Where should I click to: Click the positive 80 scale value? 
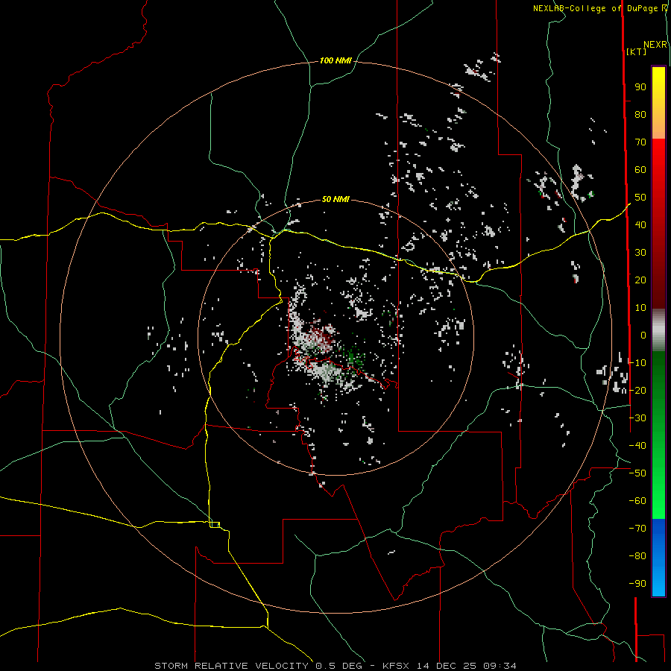point(640,115)
